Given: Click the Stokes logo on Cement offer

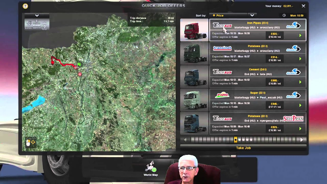Looking at the screenshot, I should [293, 72].
